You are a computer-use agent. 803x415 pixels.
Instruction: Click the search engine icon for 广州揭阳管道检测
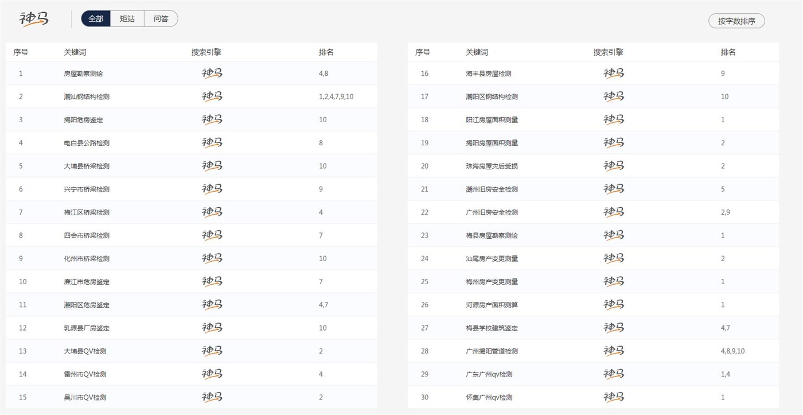pos(614,351)
